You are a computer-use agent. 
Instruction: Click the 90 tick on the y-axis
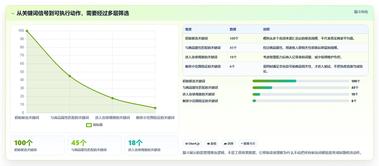(22, 39)
